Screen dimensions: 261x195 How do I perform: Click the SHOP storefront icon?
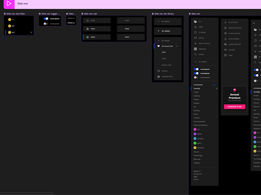225,55
